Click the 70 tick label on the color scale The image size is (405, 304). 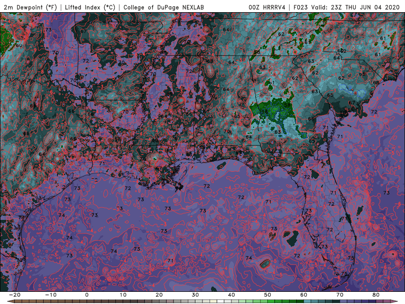340,295
